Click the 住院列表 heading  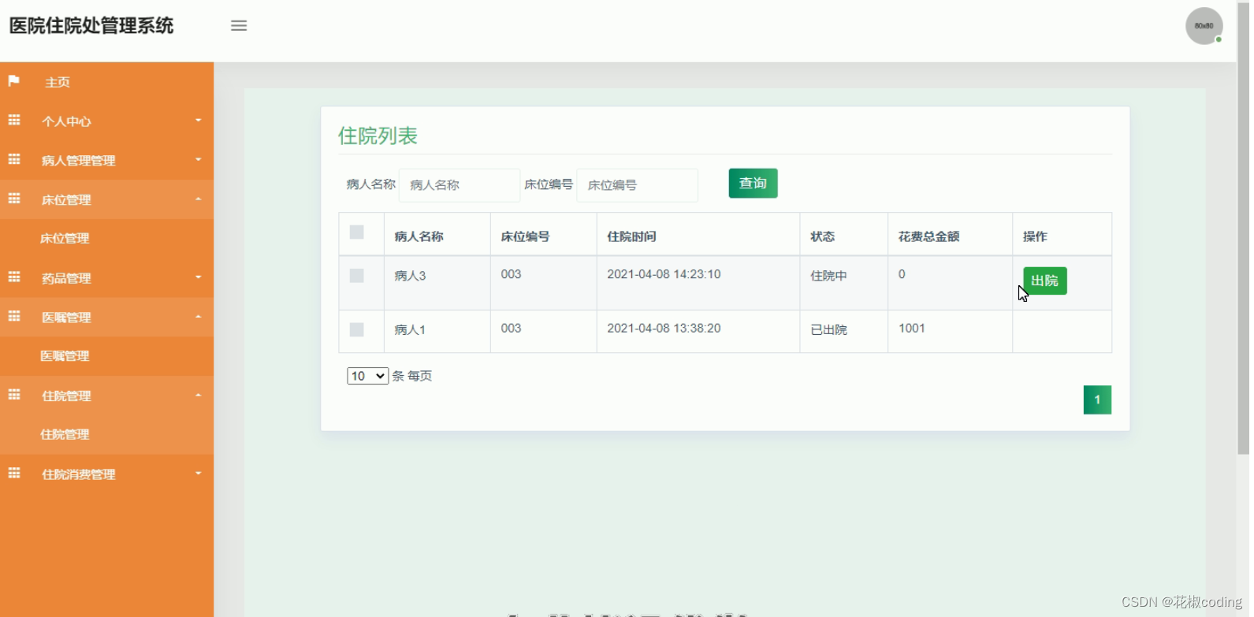pos(378,136)
